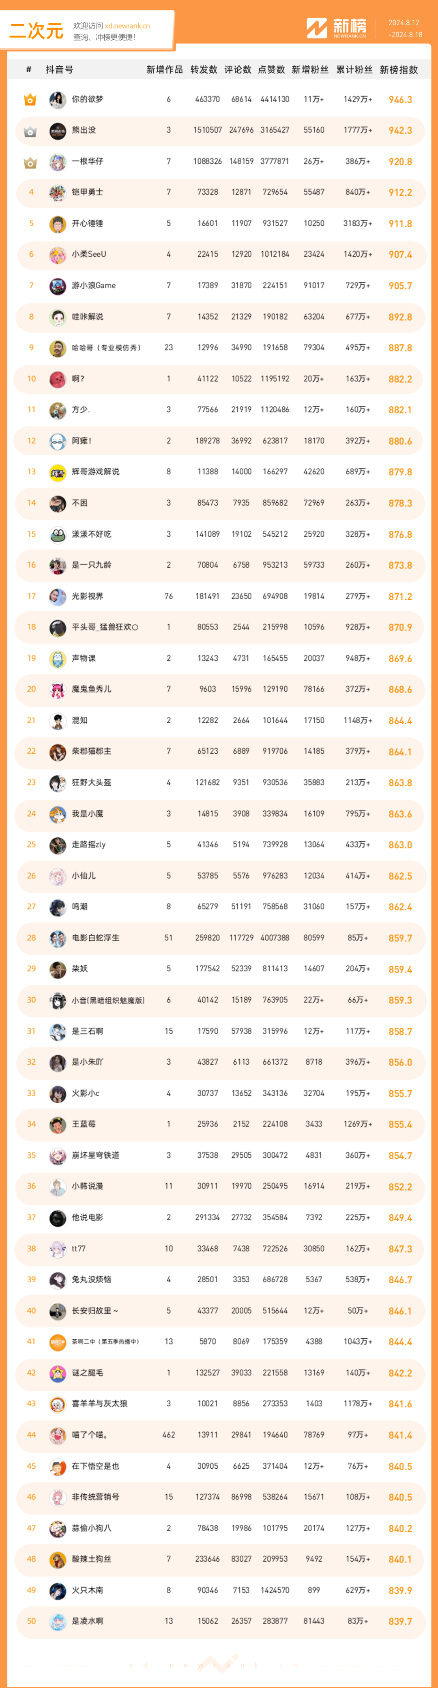The height and width of the screenshot is (1688, 438).
Task: Click 喜羊羊与灰太狼 account name
Action: pos(99,1404)
